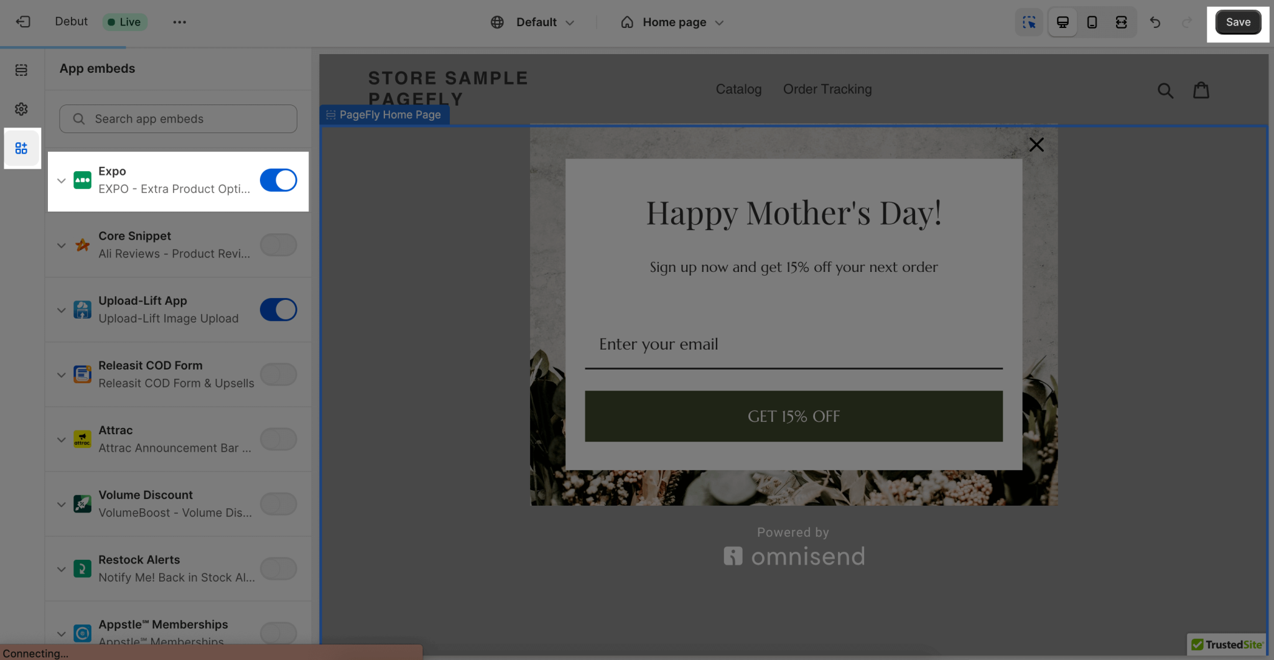Click the Expo app icon

tap(82, 180)
